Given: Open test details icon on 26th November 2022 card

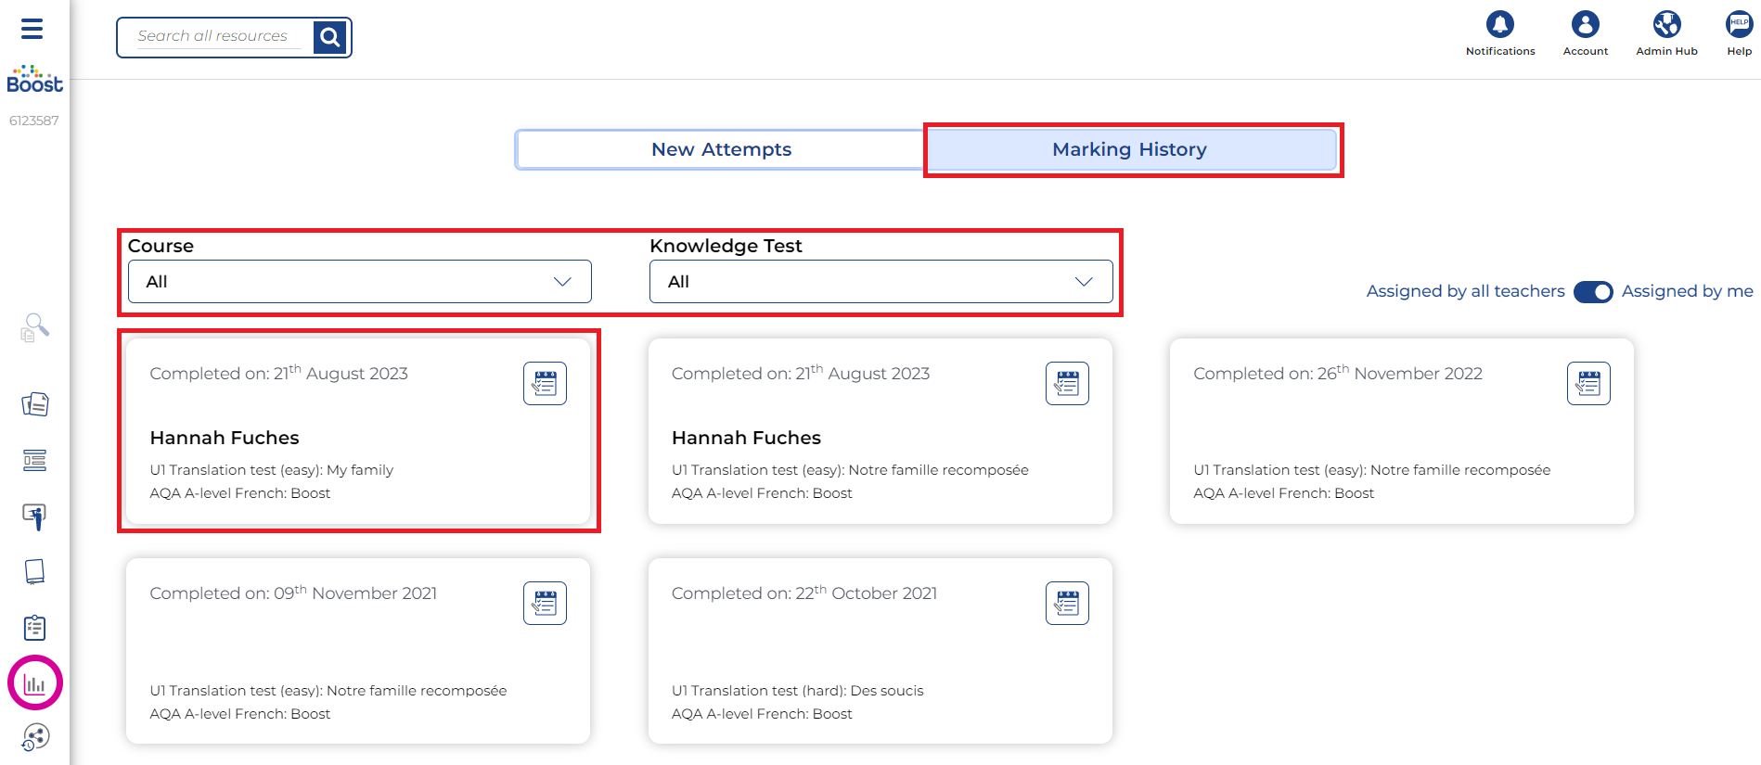Looking at the screenshot, I should [1588, 383].
